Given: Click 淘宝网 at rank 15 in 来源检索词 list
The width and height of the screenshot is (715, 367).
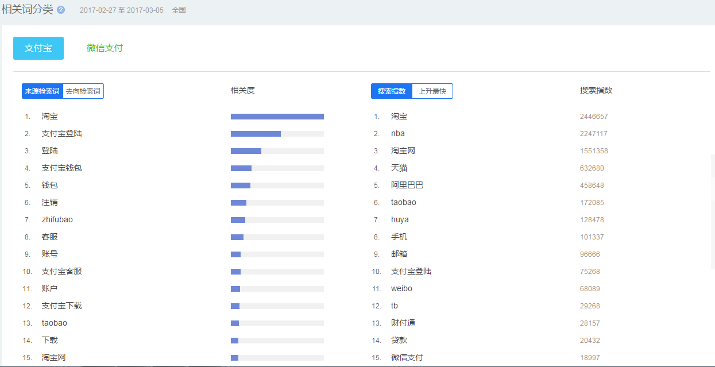Looking at the screenshot, I should [x=54, y=358].
